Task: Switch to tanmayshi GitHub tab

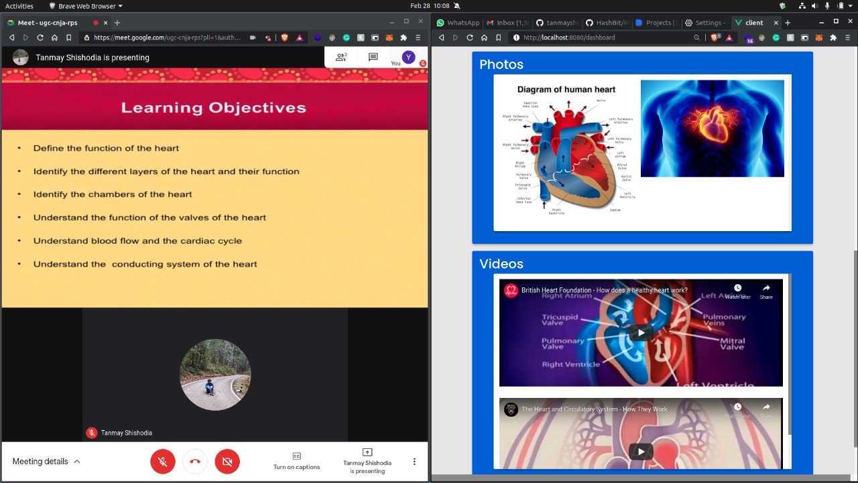Action: pos(558,22)
